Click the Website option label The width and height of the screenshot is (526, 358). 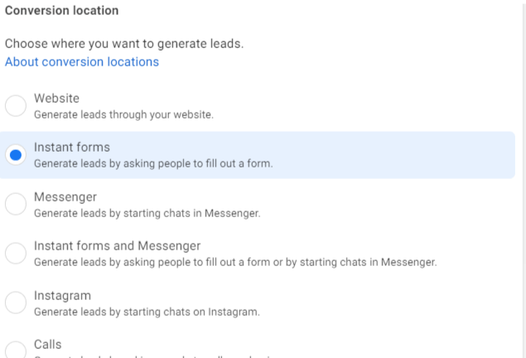tap(56, 99)
